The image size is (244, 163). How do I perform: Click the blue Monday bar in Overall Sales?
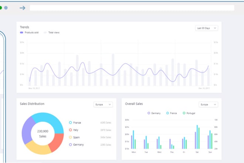133,140
